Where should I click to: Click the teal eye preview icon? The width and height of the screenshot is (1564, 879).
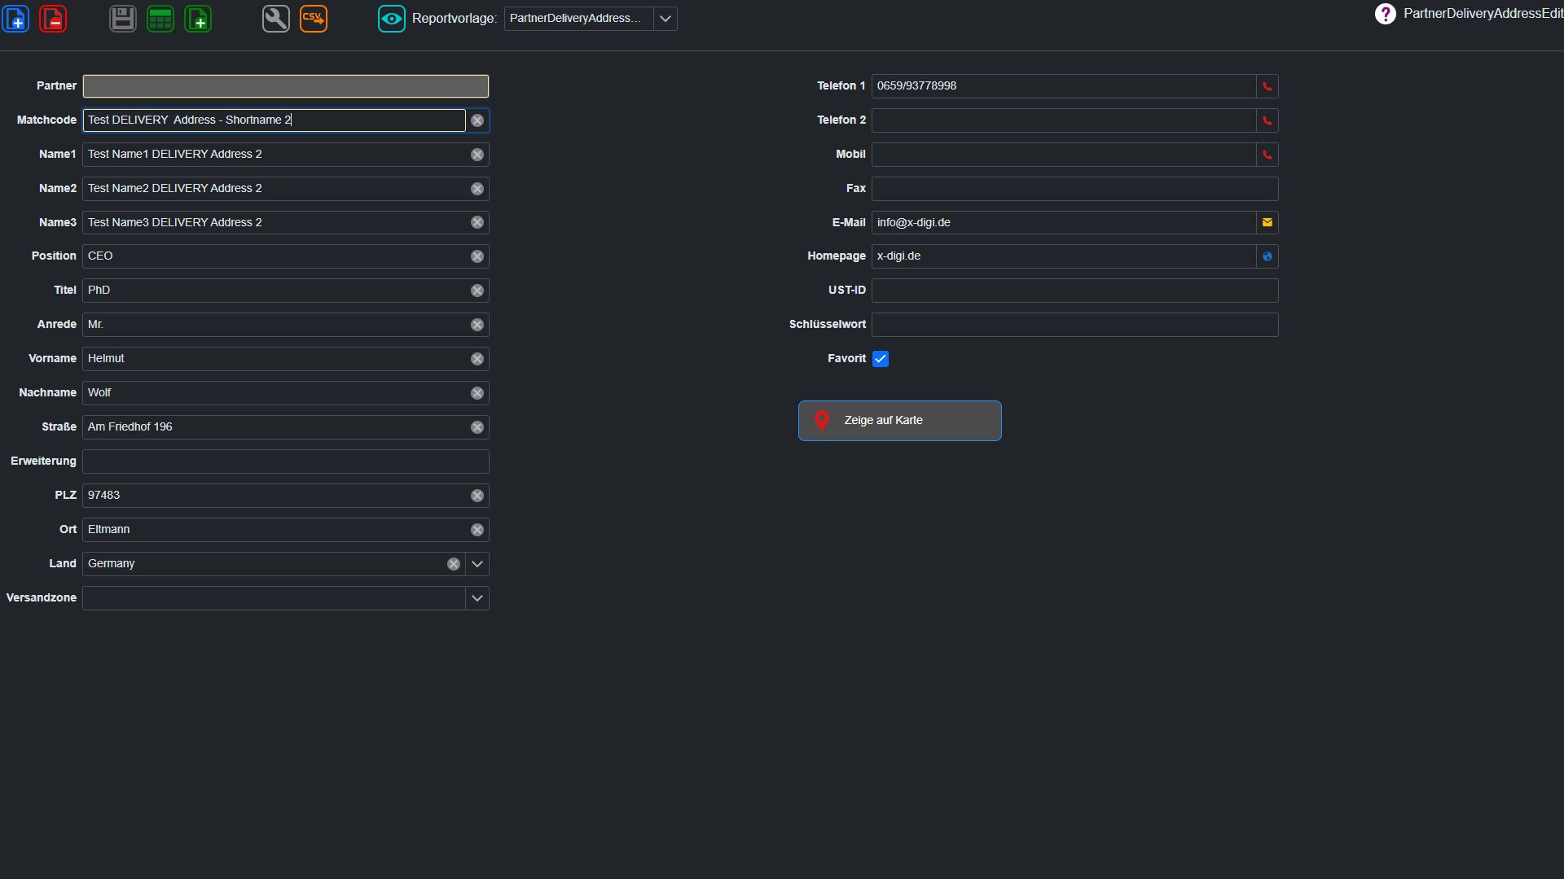coord(392,18)
